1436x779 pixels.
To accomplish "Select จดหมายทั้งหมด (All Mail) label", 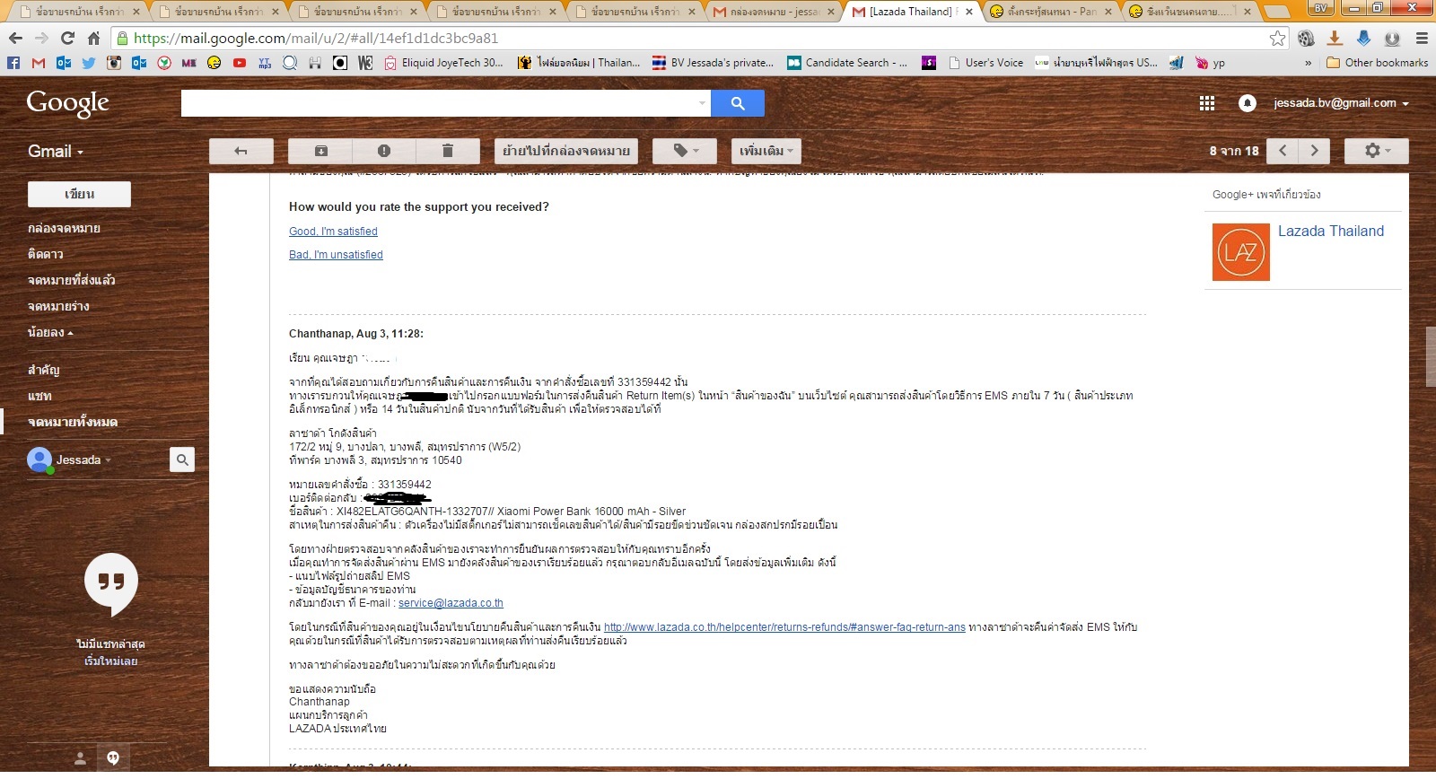I will (73, 422).
